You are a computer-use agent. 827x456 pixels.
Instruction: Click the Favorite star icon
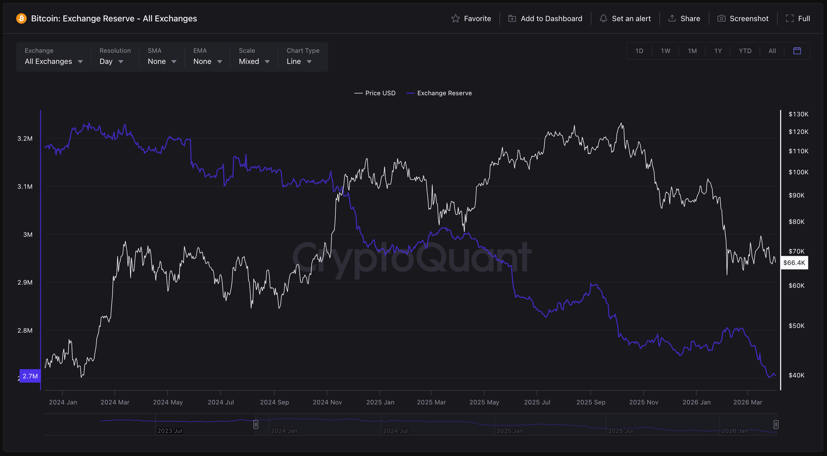455,18
